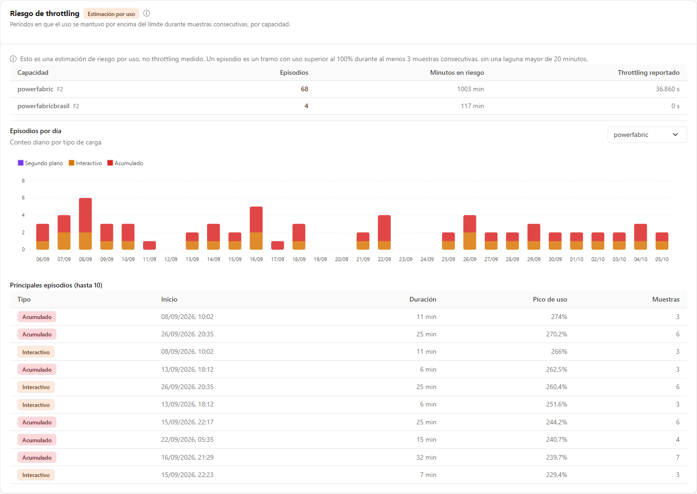Image resolution: width=697 pixels, height=494 pixels.
Task: Toggle the Segundo plano legend swatch
Action: (x=20, y=163)
